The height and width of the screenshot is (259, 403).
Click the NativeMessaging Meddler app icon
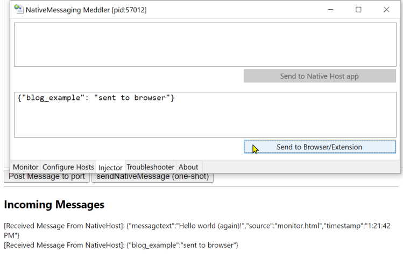(19, 10)
